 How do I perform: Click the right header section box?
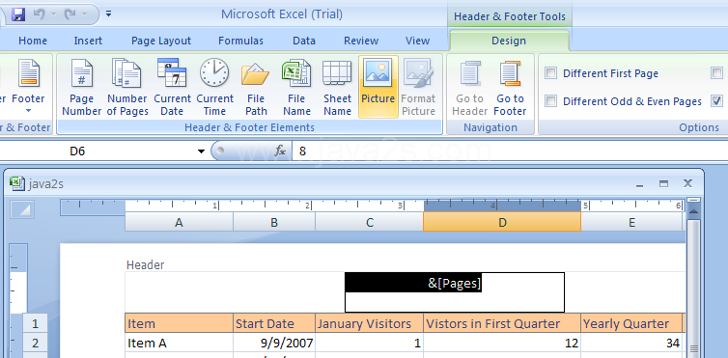click(625, 292)
